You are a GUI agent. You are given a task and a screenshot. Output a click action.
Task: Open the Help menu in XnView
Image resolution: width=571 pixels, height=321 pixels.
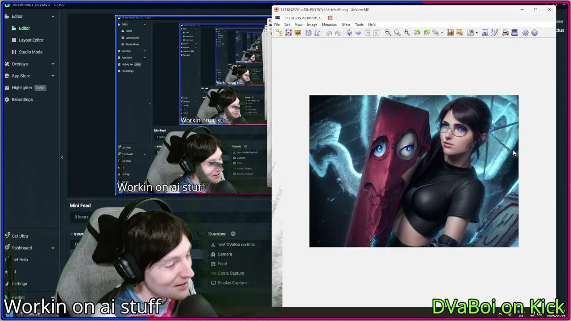[372, 25]
